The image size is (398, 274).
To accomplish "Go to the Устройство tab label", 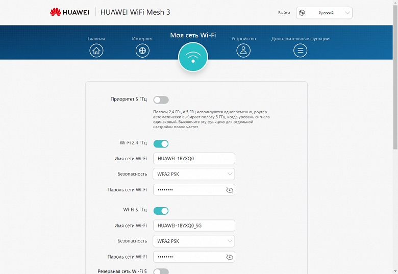I will pyautogui.click(x=243, y=39).
